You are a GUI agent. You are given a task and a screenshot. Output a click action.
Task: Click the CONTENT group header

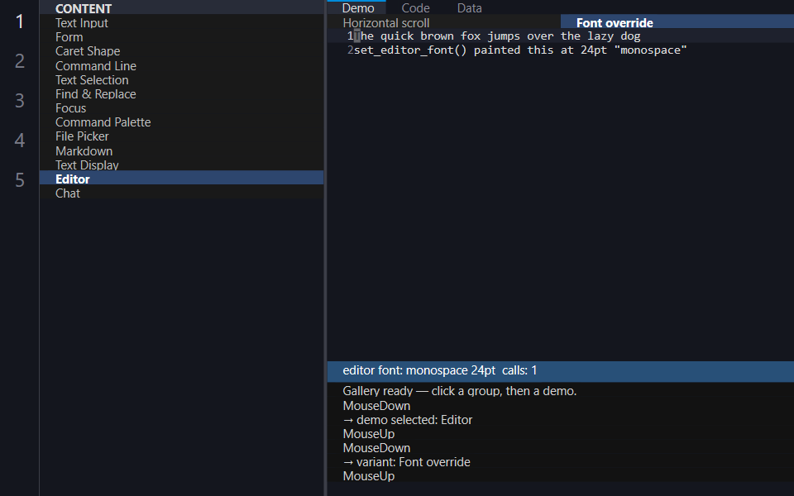[181, 8]
